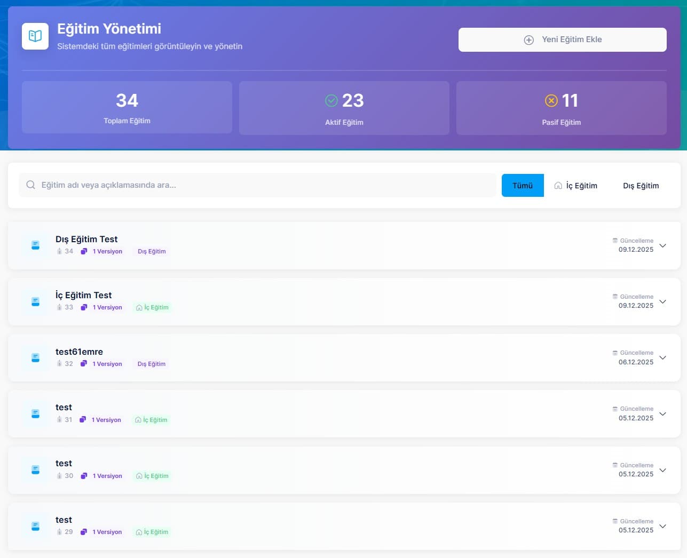Click the search input field
This screenshot has height=558, width=687.
(x=256, y=185)
